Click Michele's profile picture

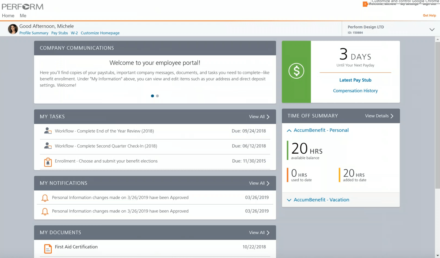pos(13,29)
